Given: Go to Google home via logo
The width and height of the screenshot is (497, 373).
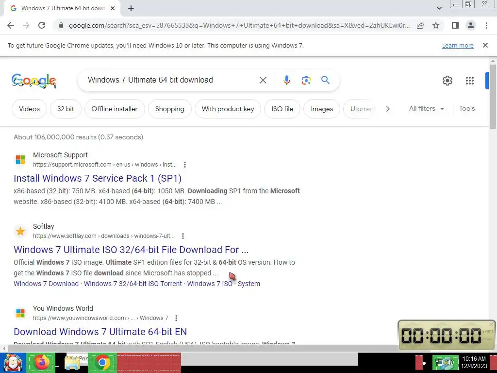Looking at the screenshot, I should coord(34,81).
